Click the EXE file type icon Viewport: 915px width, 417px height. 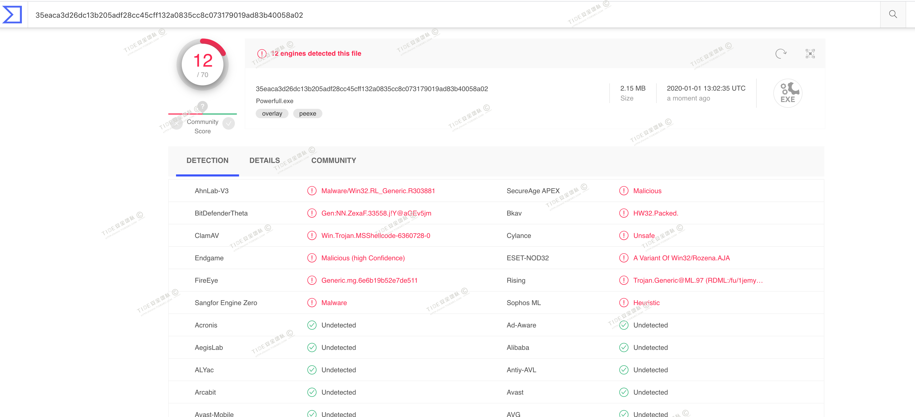coord(787,93)
